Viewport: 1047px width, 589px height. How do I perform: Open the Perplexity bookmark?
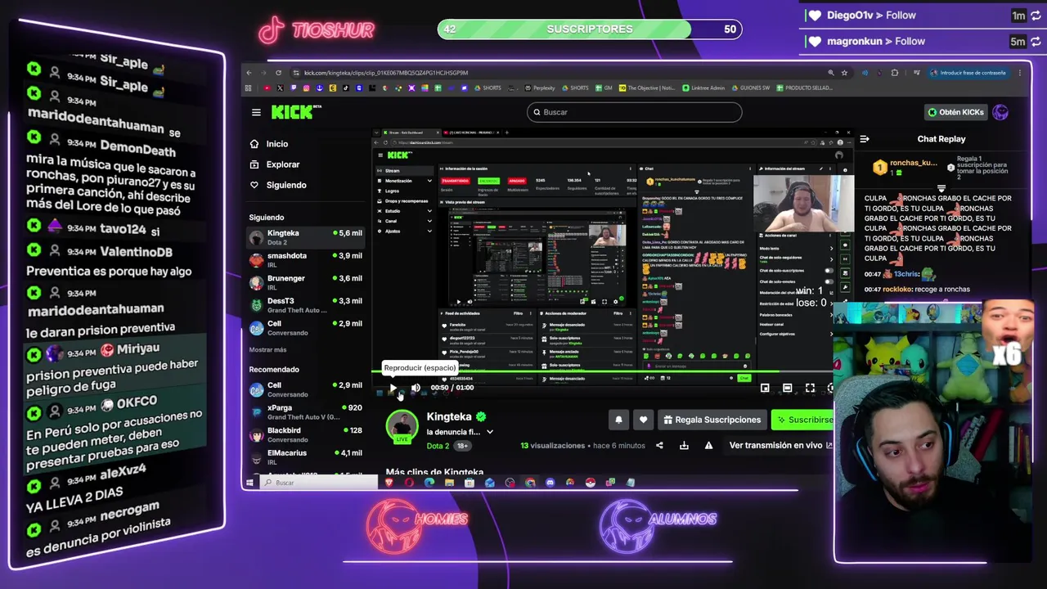click(x=540, y=88)
